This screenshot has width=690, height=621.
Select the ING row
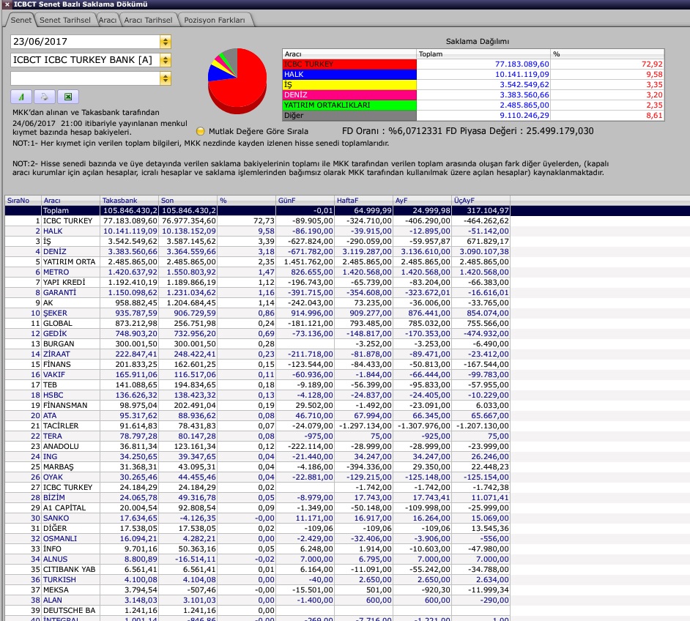[257, 456]
